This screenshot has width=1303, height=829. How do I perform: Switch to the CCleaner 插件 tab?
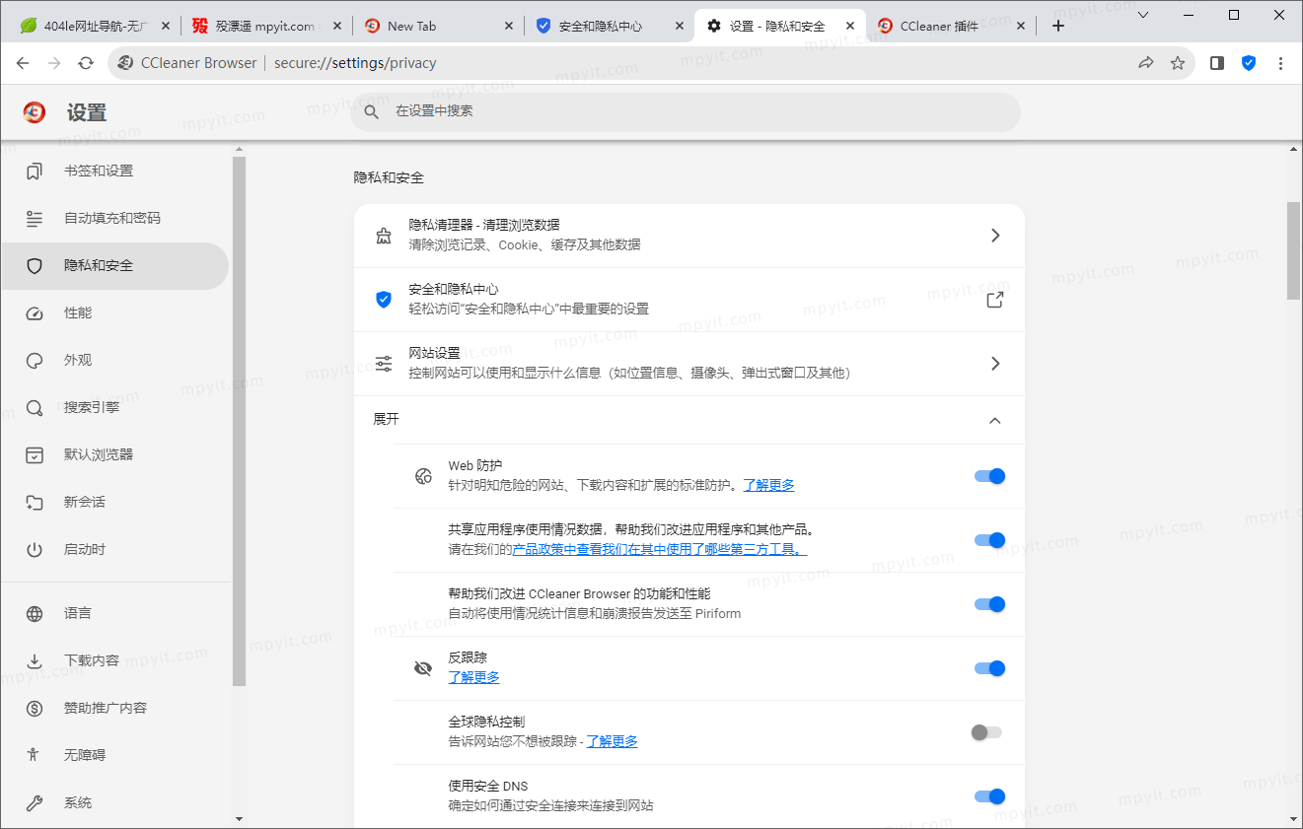click(x=952, y=27)
